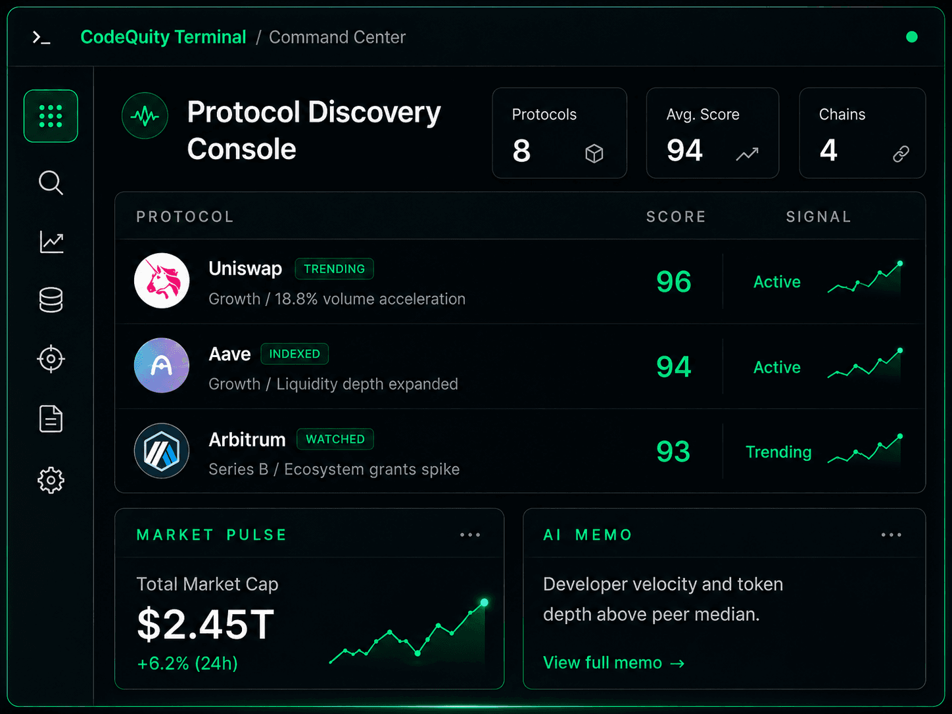
Task: Click the $2.45T market cap value
Action: [x=205, y=625]
